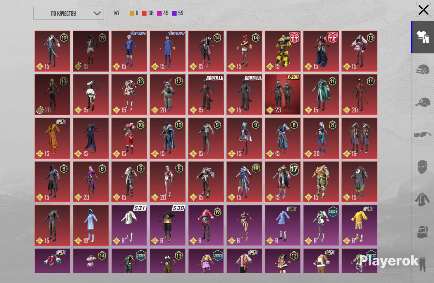Select the Optimus Prime Transformers outfit

click(321, 51)
